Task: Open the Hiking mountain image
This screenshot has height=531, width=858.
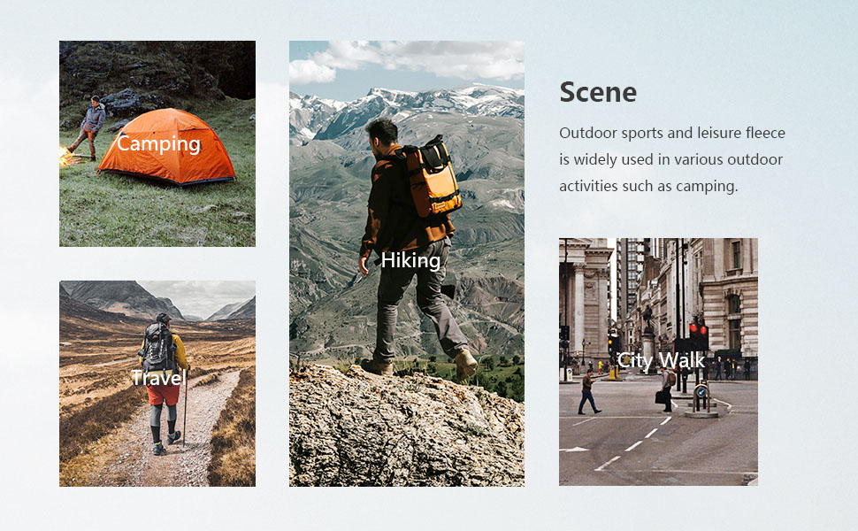Action: point(407,264)
